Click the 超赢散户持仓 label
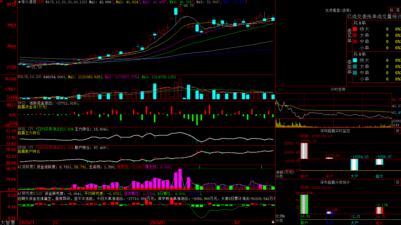The height and width of the screenshot is (225, 401). [x=29, y=151]
